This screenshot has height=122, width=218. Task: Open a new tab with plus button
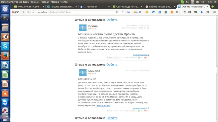pyautogui.click(x=212, y=7)
